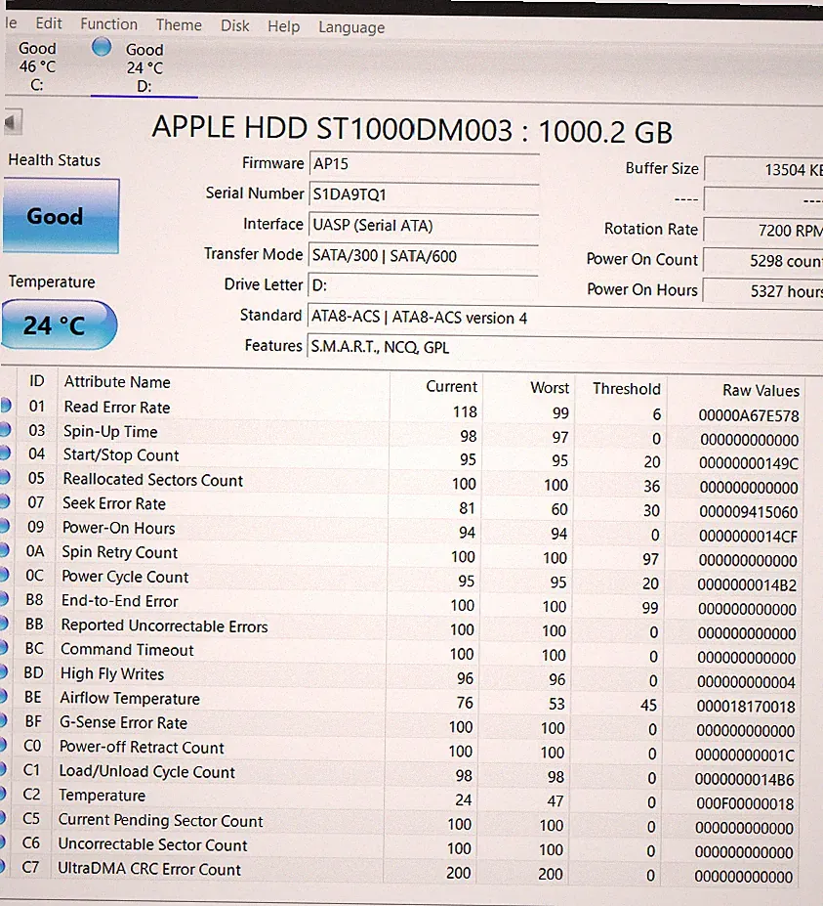Select the Read Error Rate attribute
This screenshot has width=823, height=906.
117,408
